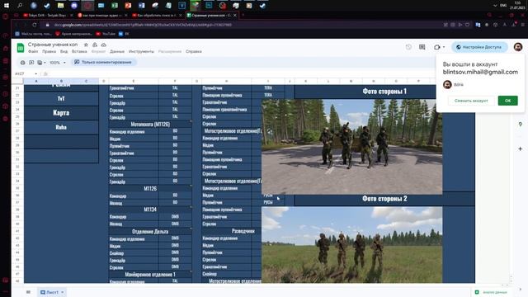528x297 pixels.
Task: Open Windows taskbar search
Action: pos(20,6)
